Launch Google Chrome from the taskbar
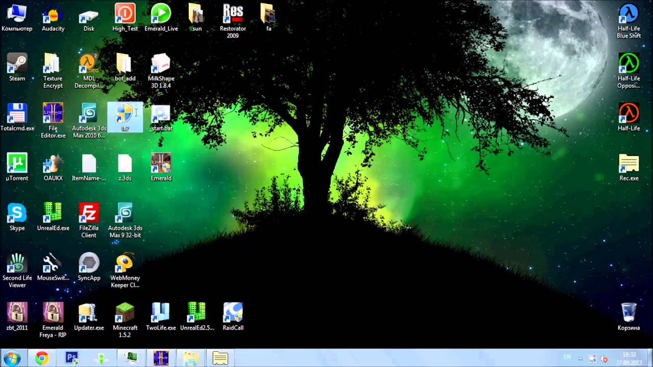 coord(42,358)
